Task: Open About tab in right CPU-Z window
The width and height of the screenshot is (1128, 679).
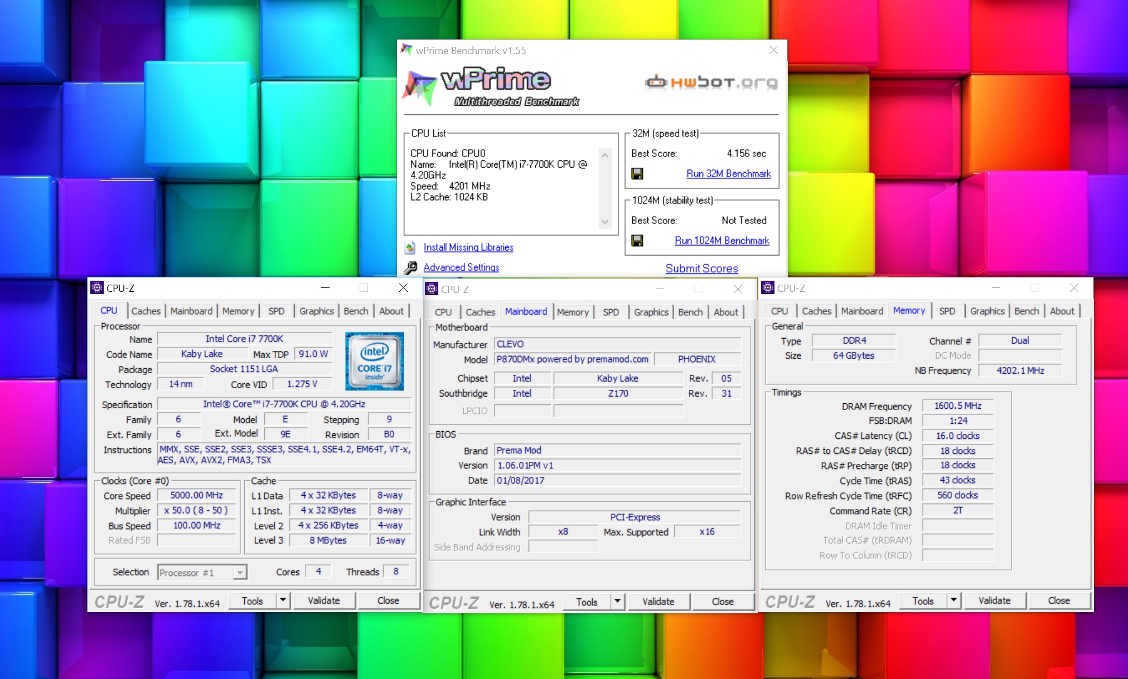Action: (1062, 311)
